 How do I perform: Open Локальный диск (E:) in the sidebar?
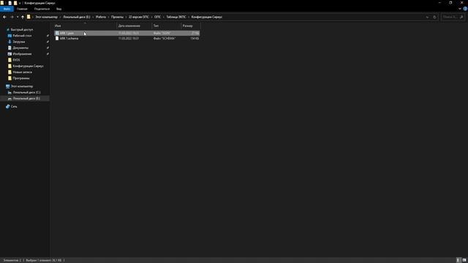26,99
